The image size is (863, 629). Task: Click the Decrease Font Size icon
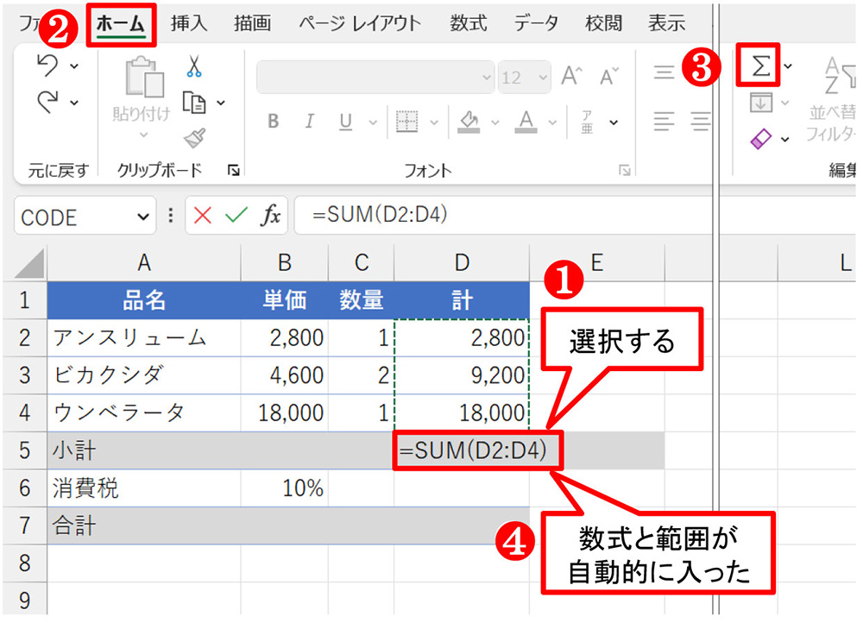(608, 76)
